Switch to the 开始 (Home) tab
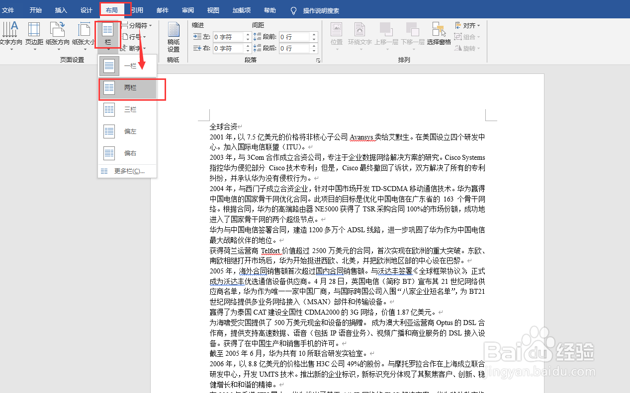The height and width of the screenshot is (393, 630). (x=35, y=10)
